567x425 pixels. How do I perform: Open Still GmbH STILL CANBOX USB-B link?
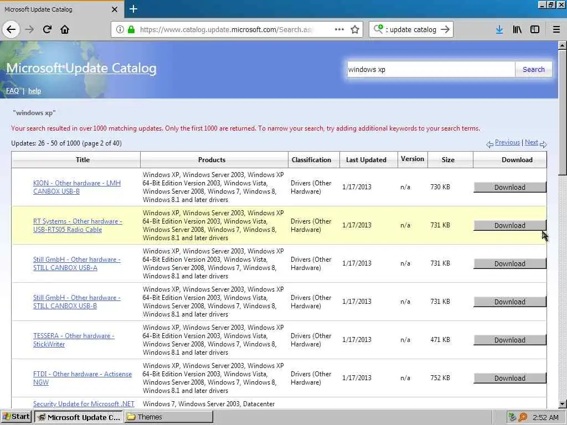coord(76,302)
